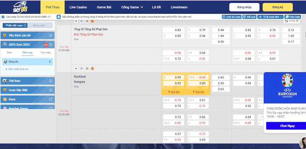Click the trophy icon for Cược Đặc Biệt
Viewport: 306px width, 149px height.
coord(5,90)
